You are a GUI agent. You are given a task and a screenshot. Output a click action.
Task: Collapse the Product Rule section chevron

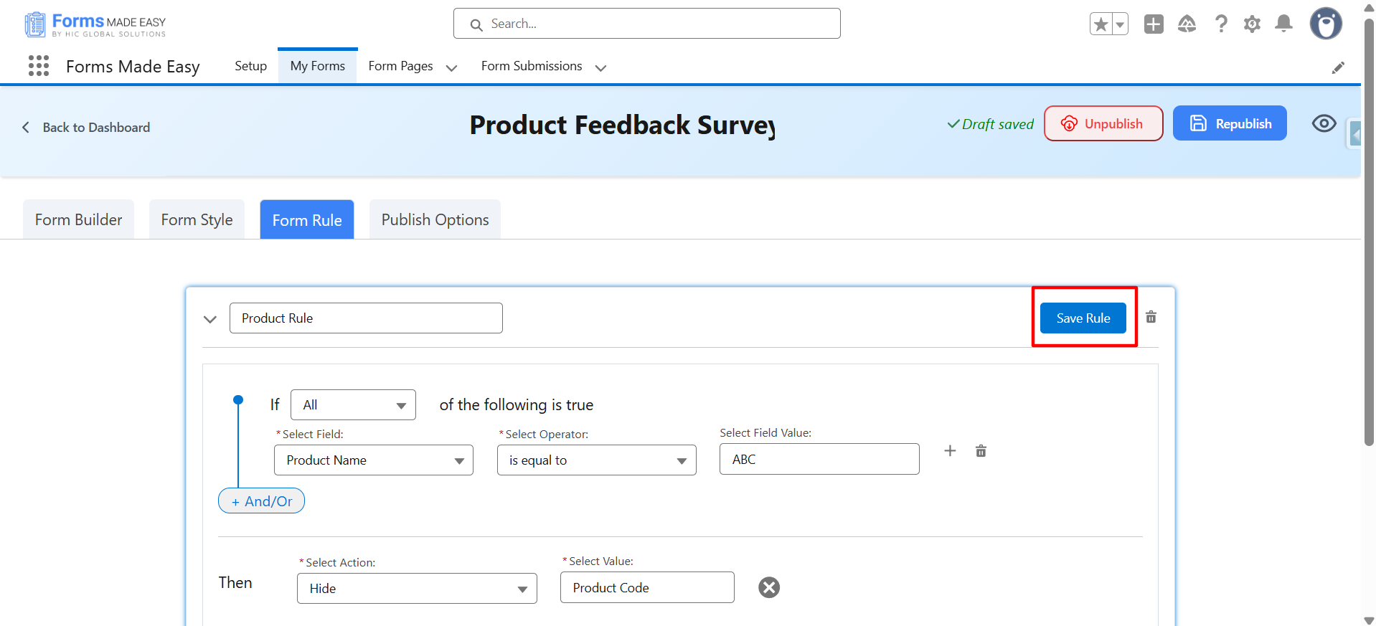point(210,319)
